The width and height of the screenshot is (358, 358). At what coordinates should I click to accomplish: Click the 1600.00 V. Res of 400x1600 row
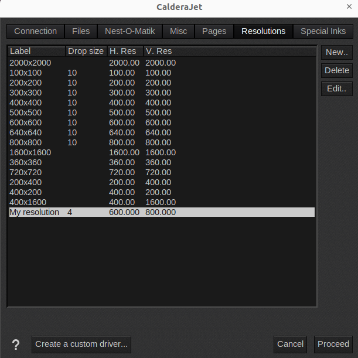[161, 202]
